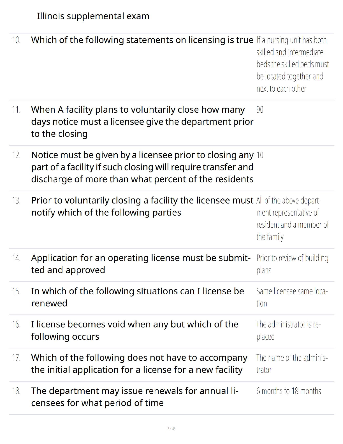Click question 16 about license becoming void

click(x=135, y=330)
